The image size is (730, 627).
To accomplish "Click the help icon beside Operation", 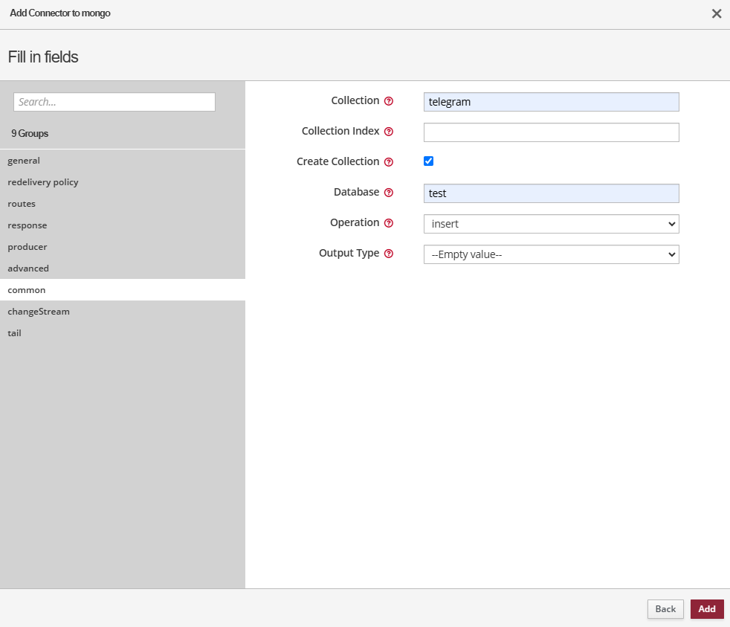I will click(388, 223).
